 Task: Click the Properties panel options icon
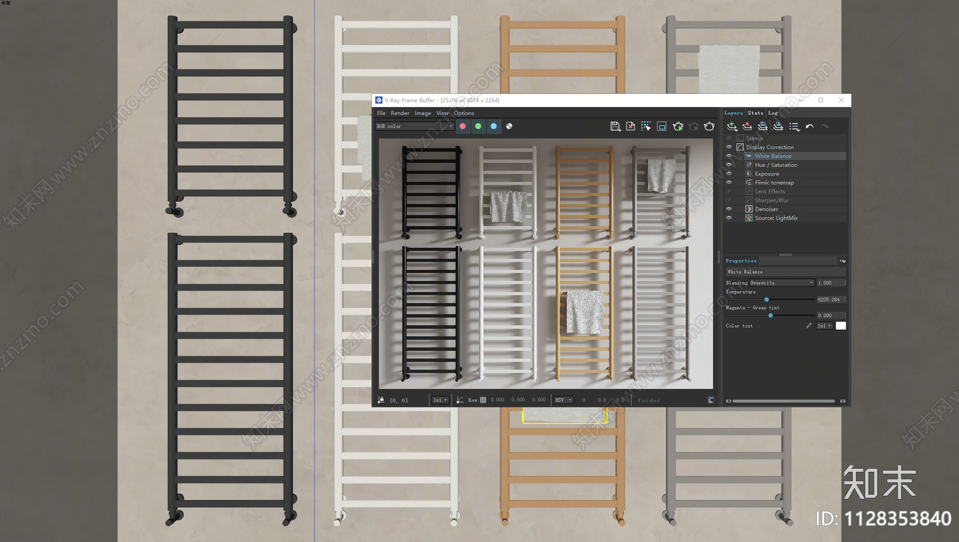click(x=842, y=261)
